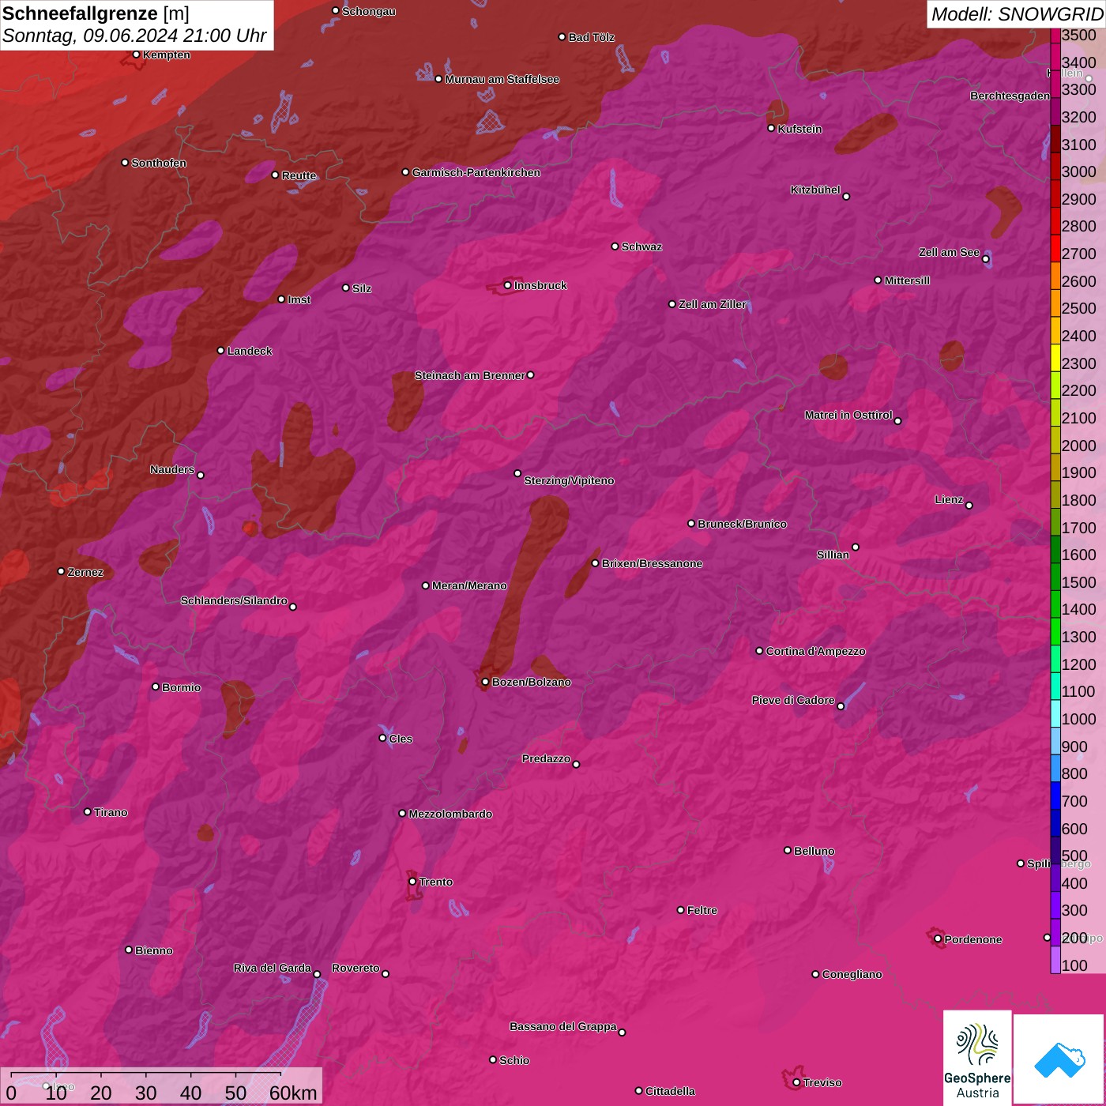Click the 'Riva del Garda' label
This screenshot has width=1106, height=1106.
pos(273,968)
